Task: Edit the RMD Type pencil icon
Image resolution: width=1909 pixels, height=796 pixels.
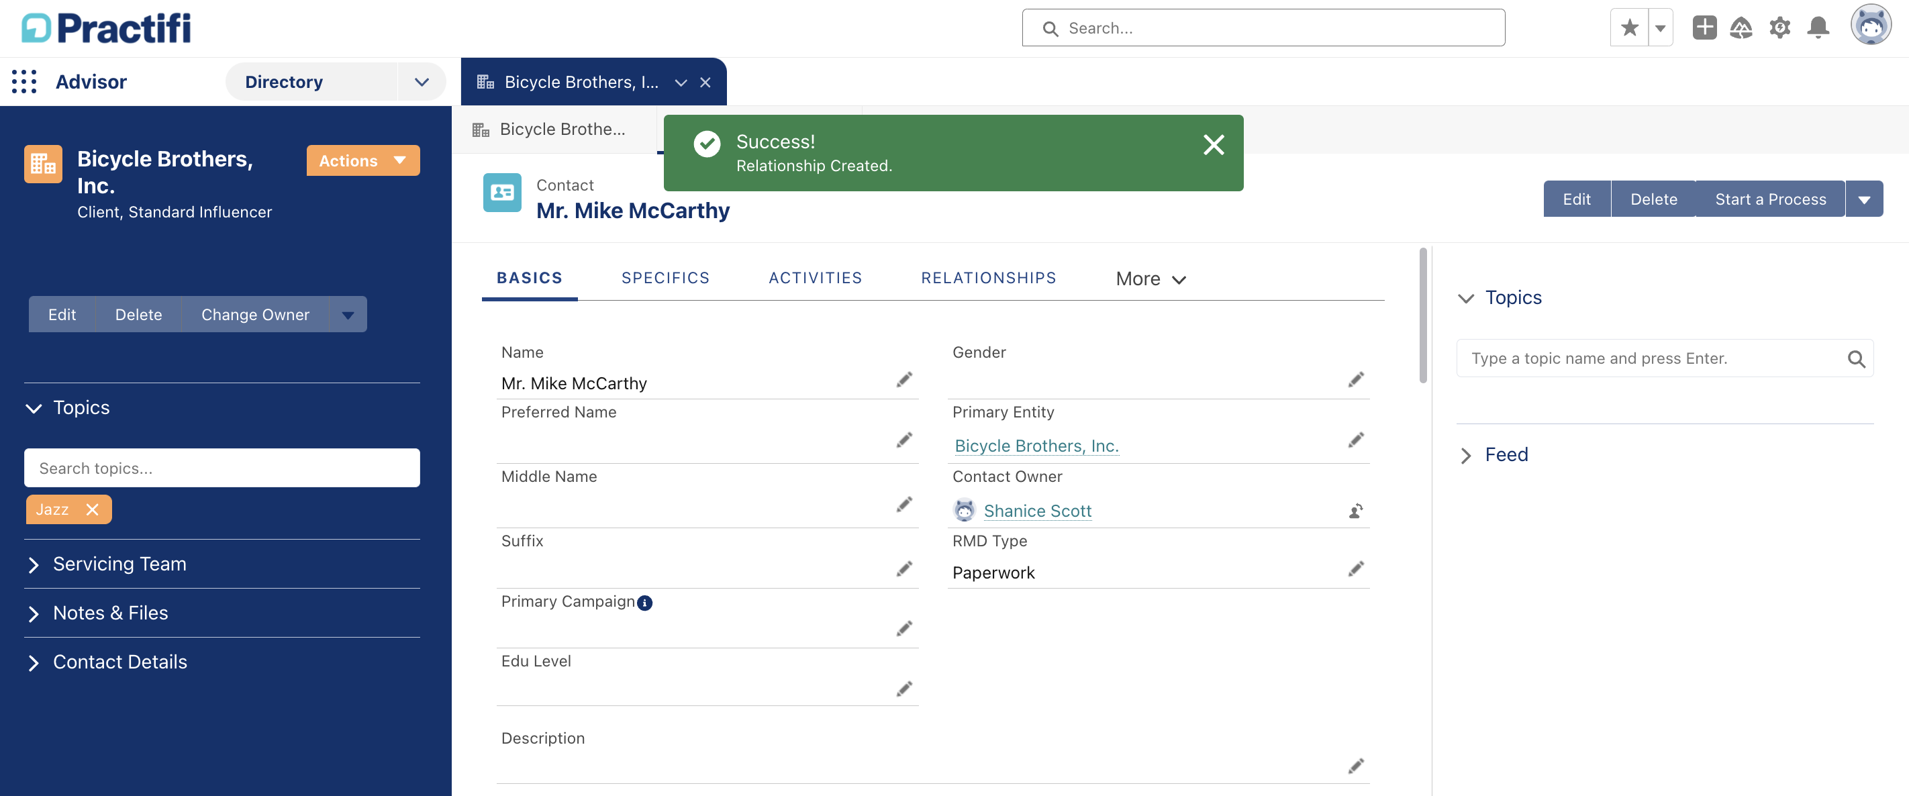Action: coord(1355,569)
